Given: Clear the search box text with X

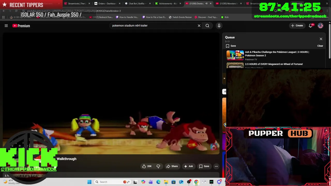Looking at the screenshot, I should (199, 26).
